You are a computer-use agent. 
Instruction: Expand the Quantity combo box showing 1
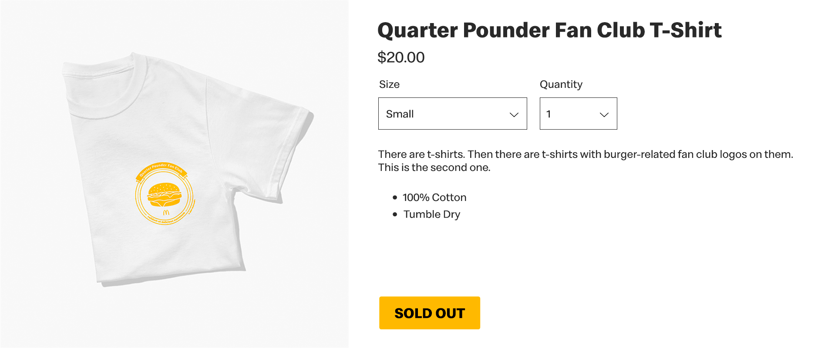pos(579,114)
